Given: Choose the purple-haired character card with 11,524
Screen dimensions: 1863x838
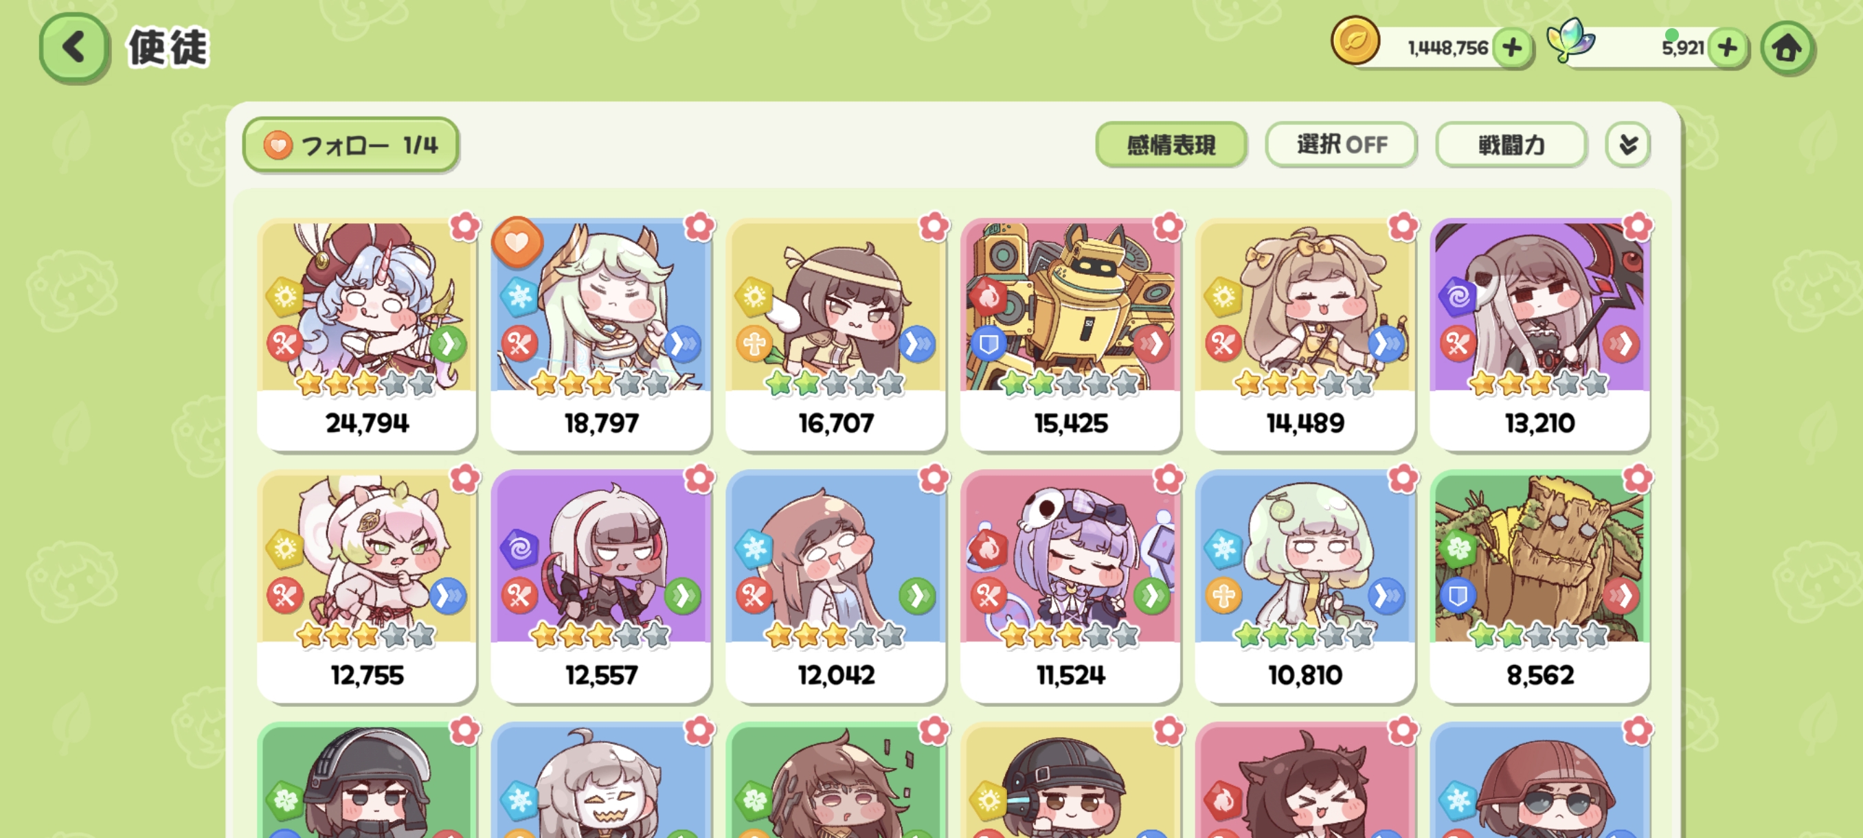Looking at the screenshot, I should pyautogui.click(x=1070, y=587).
